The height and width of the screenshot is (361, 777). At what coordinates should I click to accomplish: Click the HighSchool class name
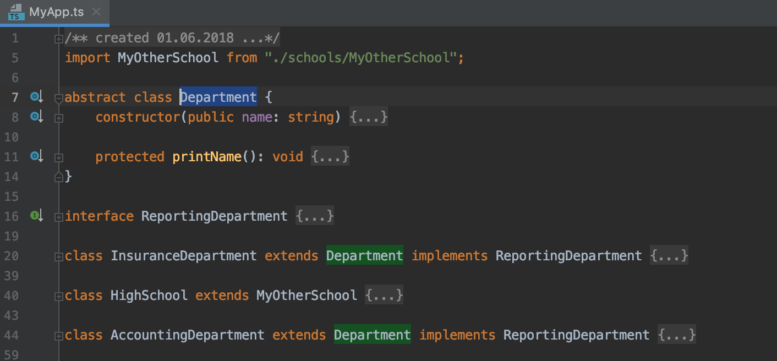[x=149, y=296]
